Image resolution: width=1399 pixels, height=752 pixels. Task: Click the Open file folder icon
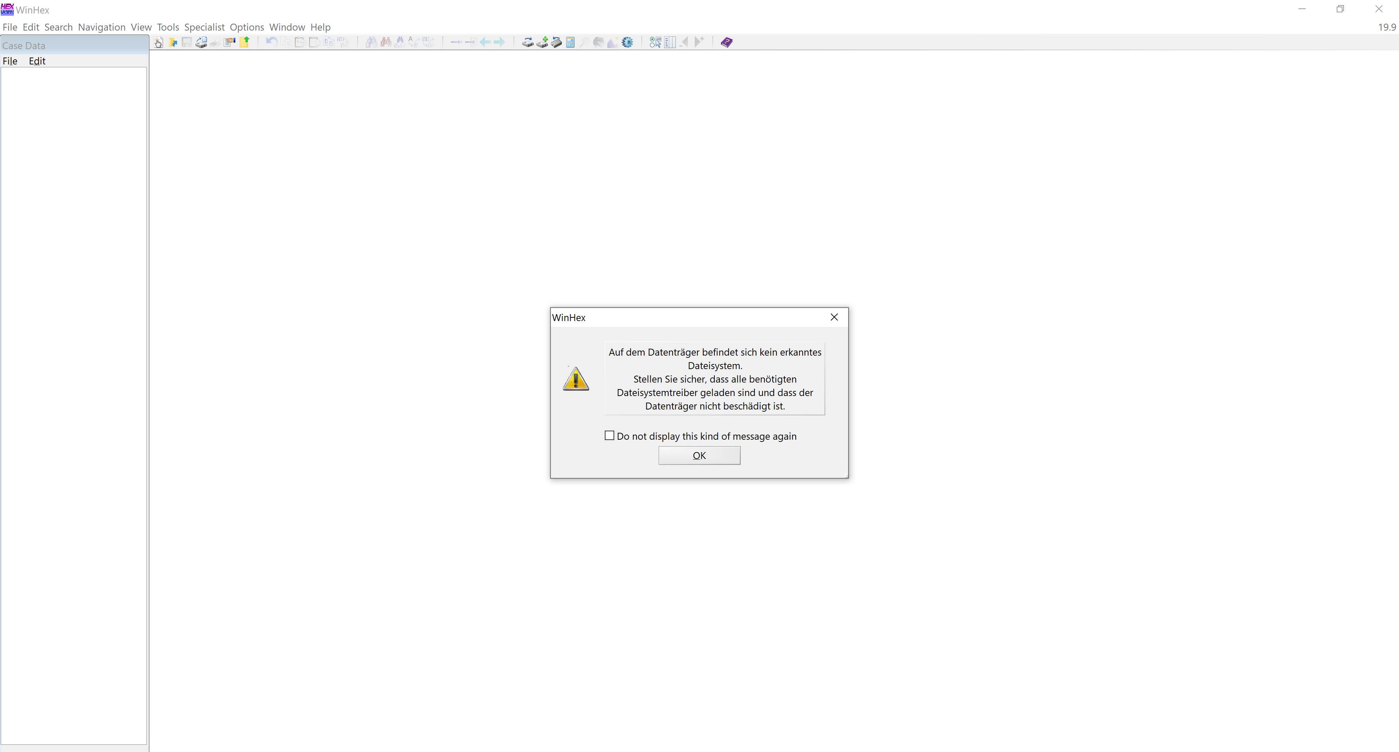pos(173,42)
